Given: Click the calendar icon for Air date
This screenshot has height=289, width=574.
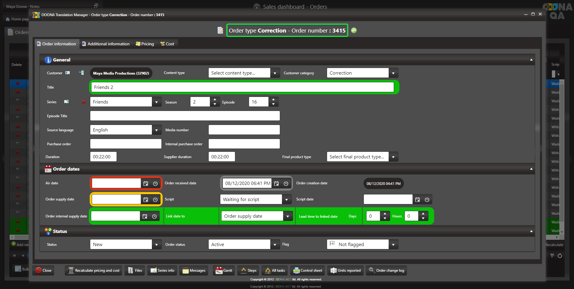Looking at the screenshot, I should (146, 184).
